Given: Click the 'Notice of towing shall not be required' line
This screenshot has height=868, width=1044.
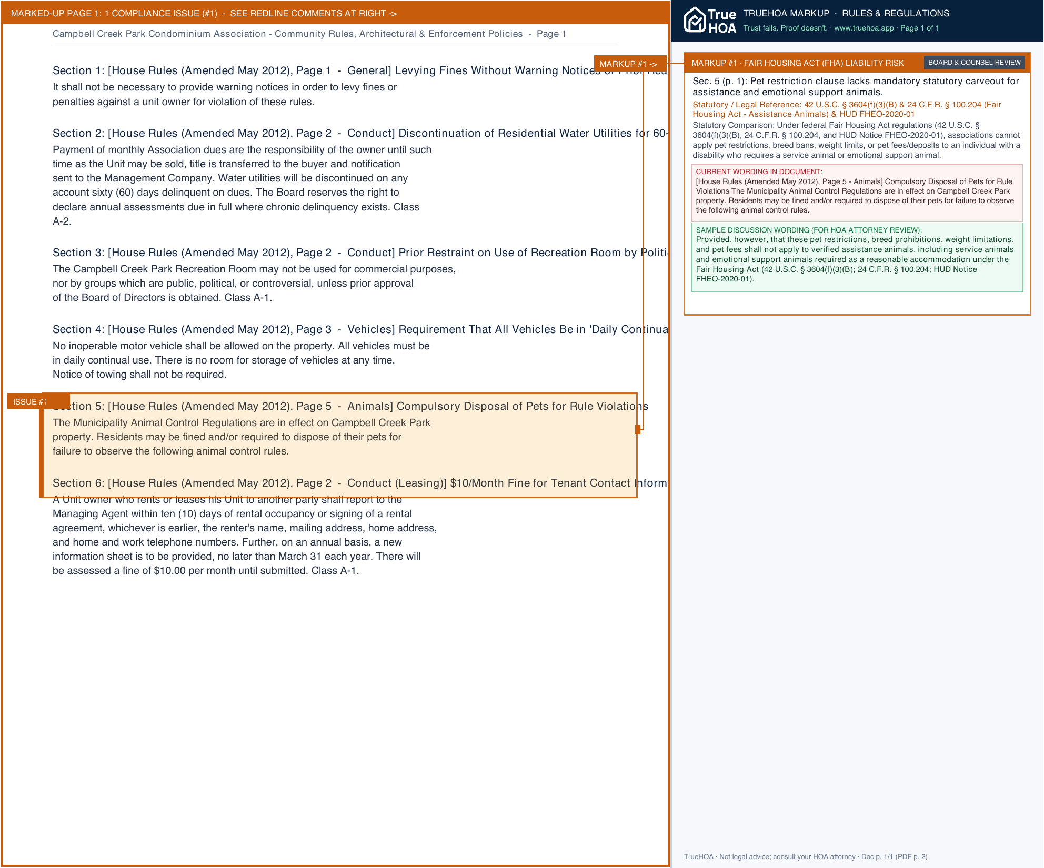Looking at the screenshot, I should [x=139, y=375].
